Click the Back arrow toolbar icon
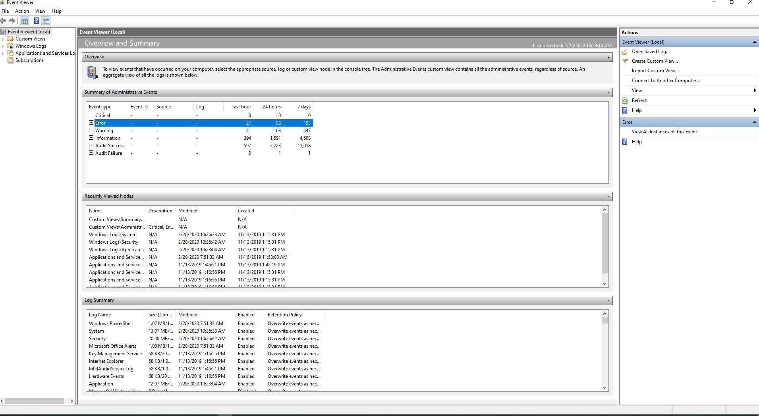Screen dimensions: 759x416 (4, 21)
